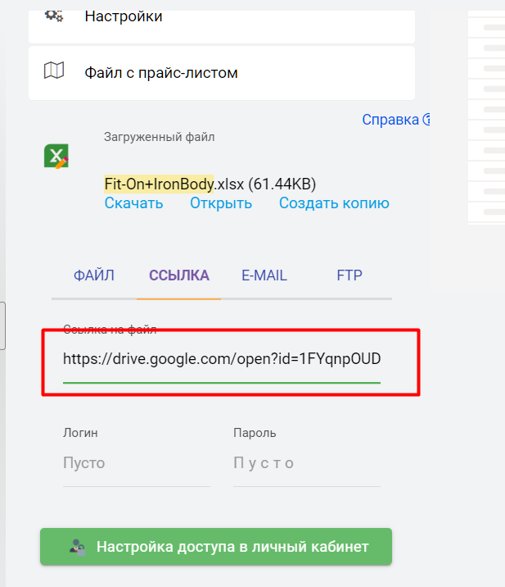Viewport: 505px width, 587px height.
Task: Select the ССЫЛКА tab
Action: tap(179, 275)
